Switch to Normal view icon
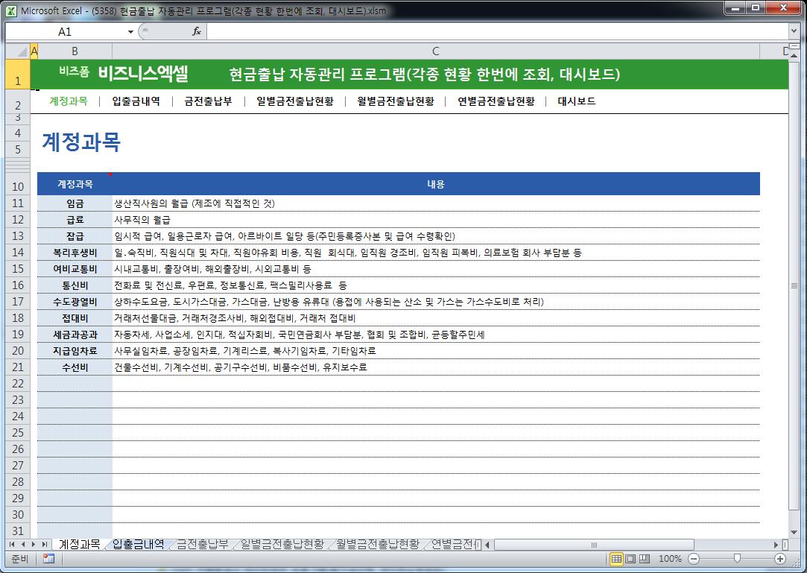 pos(616,559)
